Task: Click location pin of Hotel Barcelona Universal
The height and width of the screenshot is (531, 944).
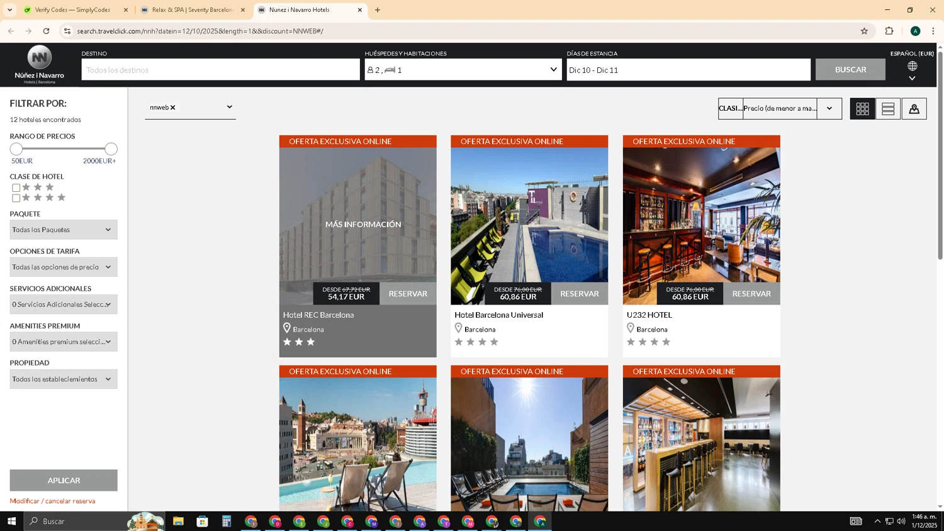Action: [458, 328]
